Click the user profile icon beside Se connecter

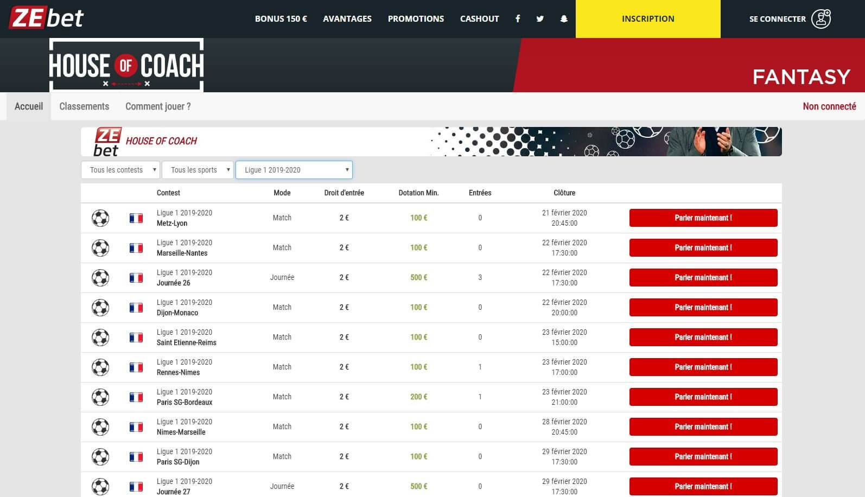821,18
